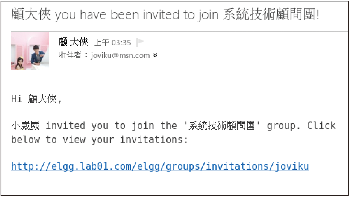Screen dimensions: 350x197
Task: Click the word 'Click' in message body
Action: [x=321, y=126]
